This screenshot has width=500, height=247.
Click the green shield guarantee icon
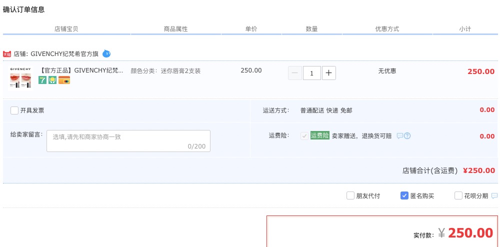52,80
